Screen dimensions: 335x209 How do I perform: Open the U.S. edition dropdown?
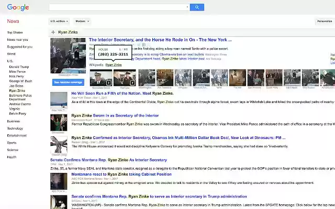[x=59, y=21]
